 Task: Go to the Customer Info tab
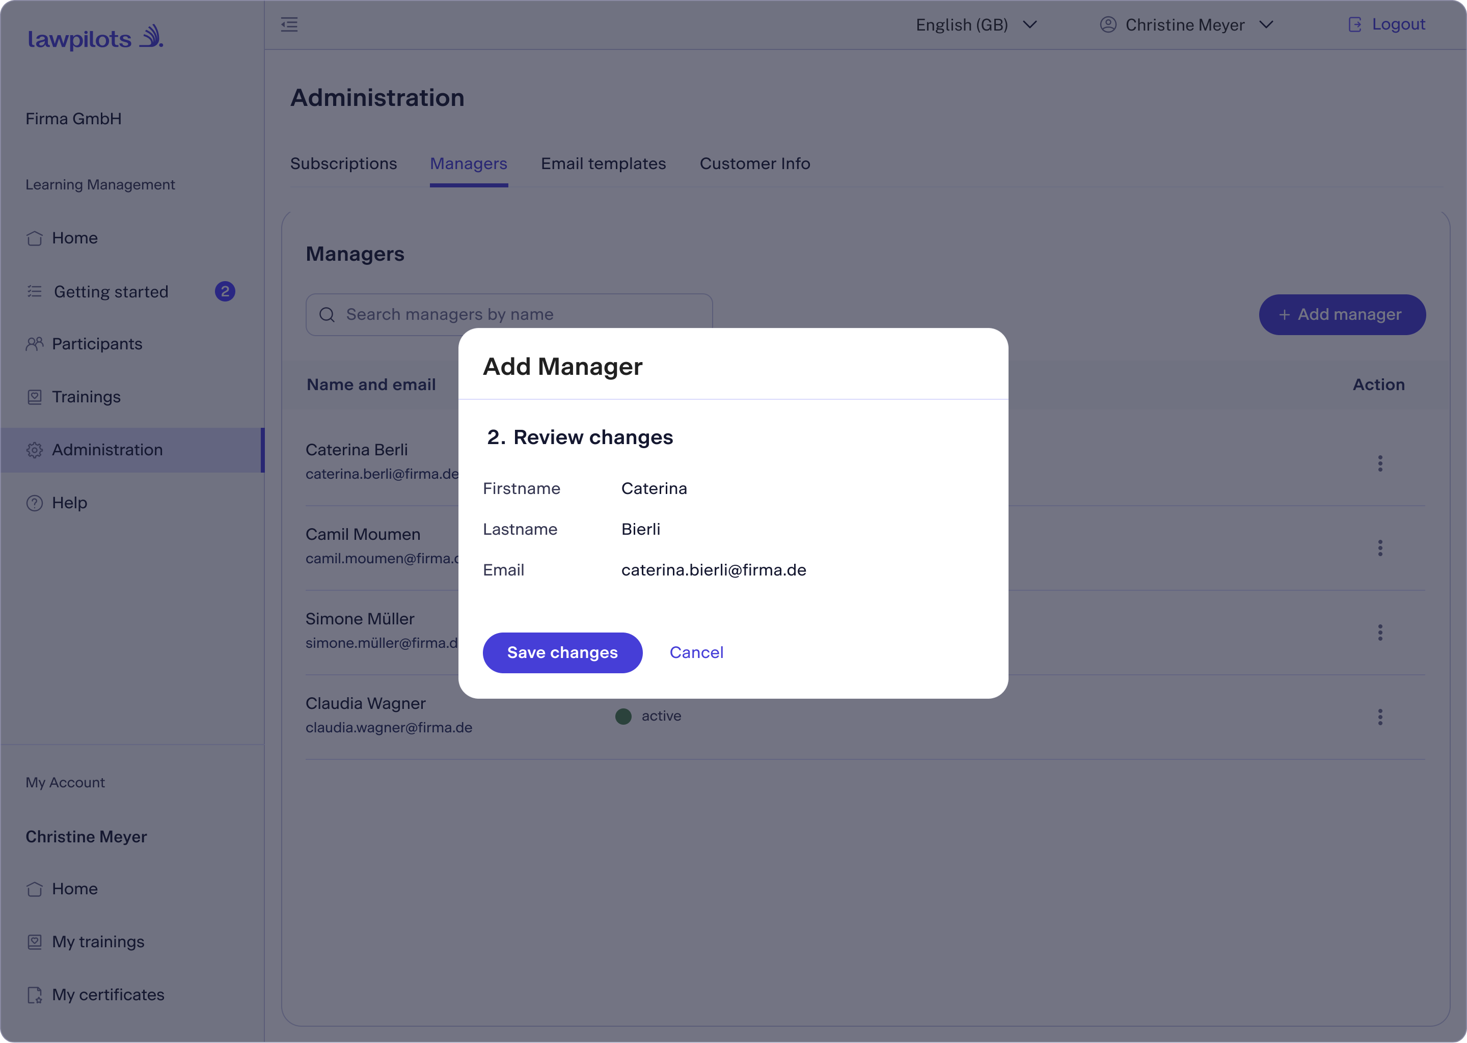pyautogui.click(x=755, y=164)
